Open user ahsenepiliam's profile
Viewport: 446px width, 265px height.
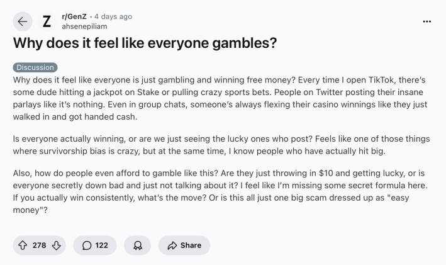point(84,26)
